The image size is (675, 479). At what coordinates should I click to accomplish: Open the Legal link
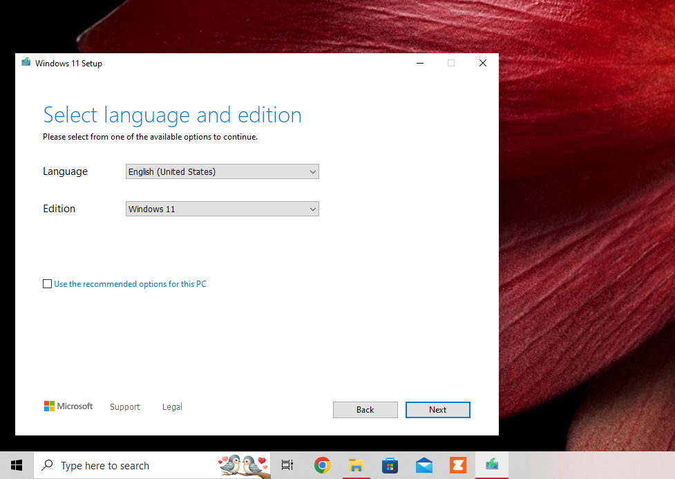coord(172,406)
